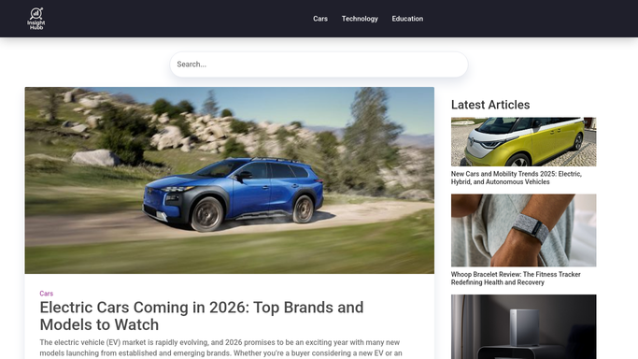Select the purple Cars category tag
This screenshot has height=359, width=638.
coord(47,294)
